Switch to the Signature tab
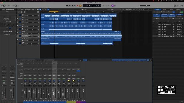The height and width of the screenshot is (103, 184). 178,9
